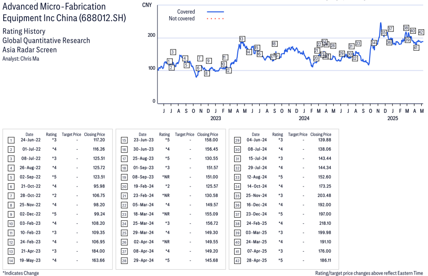Click chart marker 36 on the chart

point(389,42)
